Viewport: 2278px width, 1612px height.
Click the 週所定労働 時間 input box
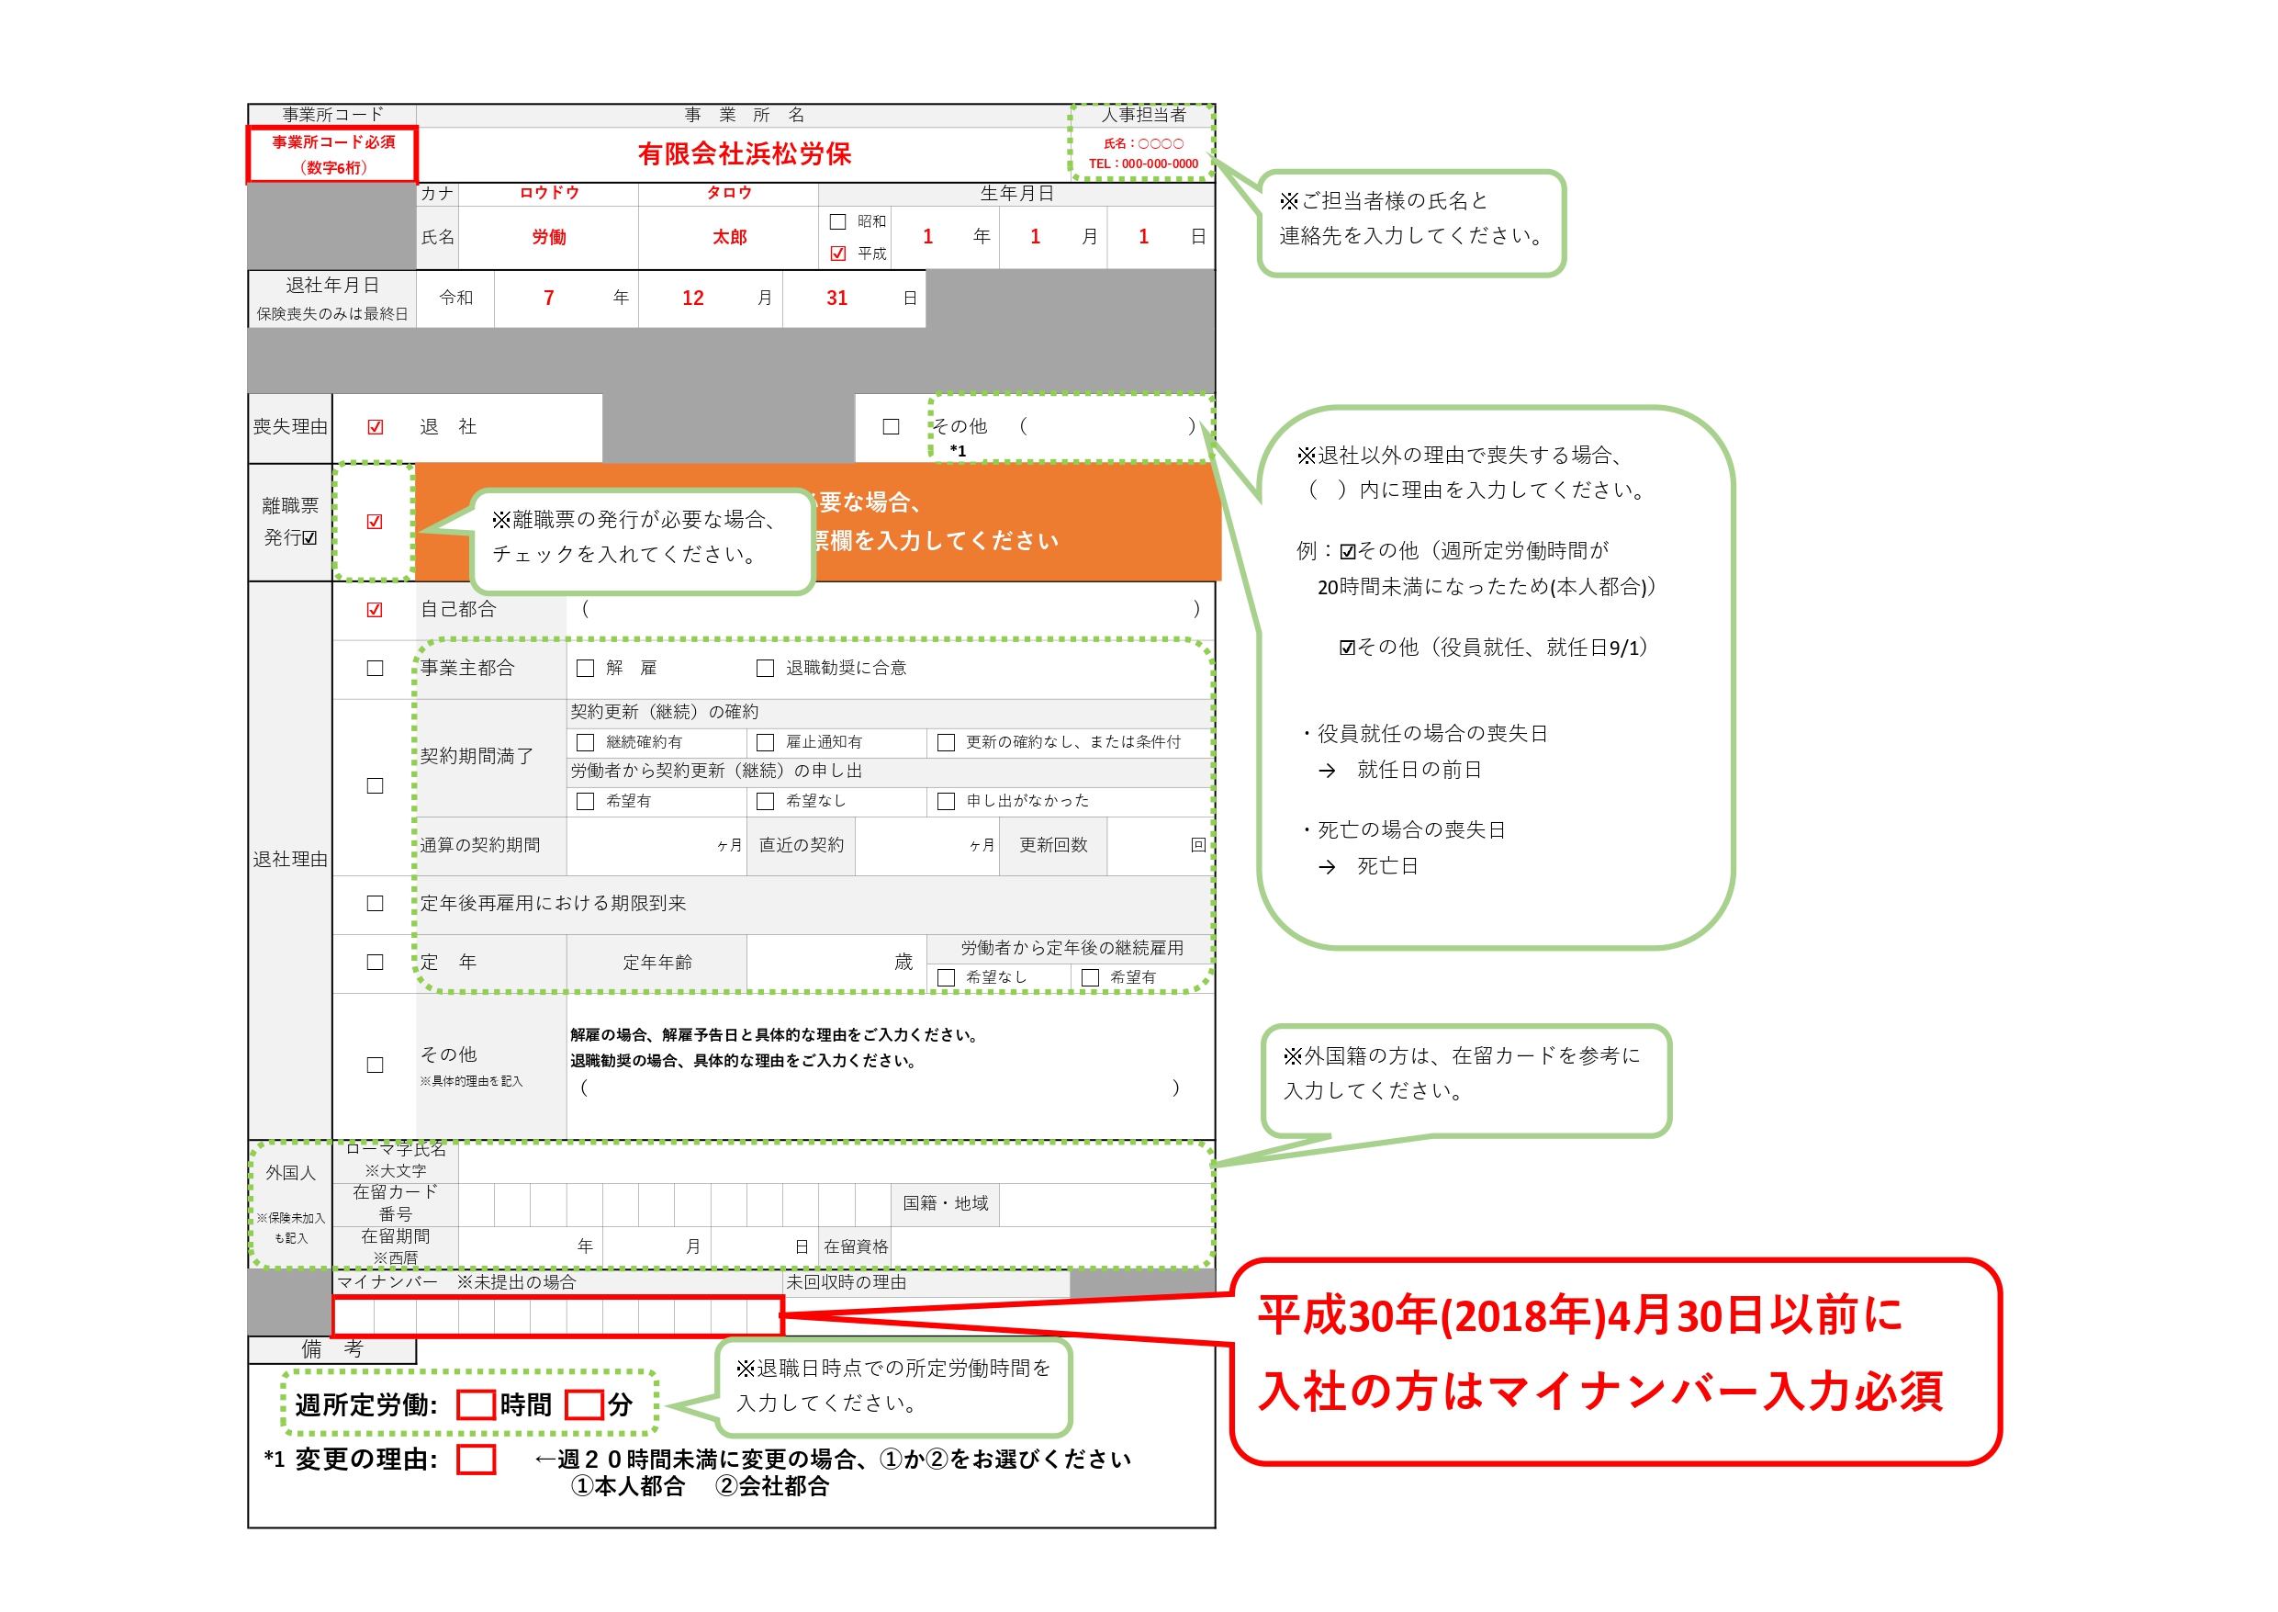click(477, 1404)
